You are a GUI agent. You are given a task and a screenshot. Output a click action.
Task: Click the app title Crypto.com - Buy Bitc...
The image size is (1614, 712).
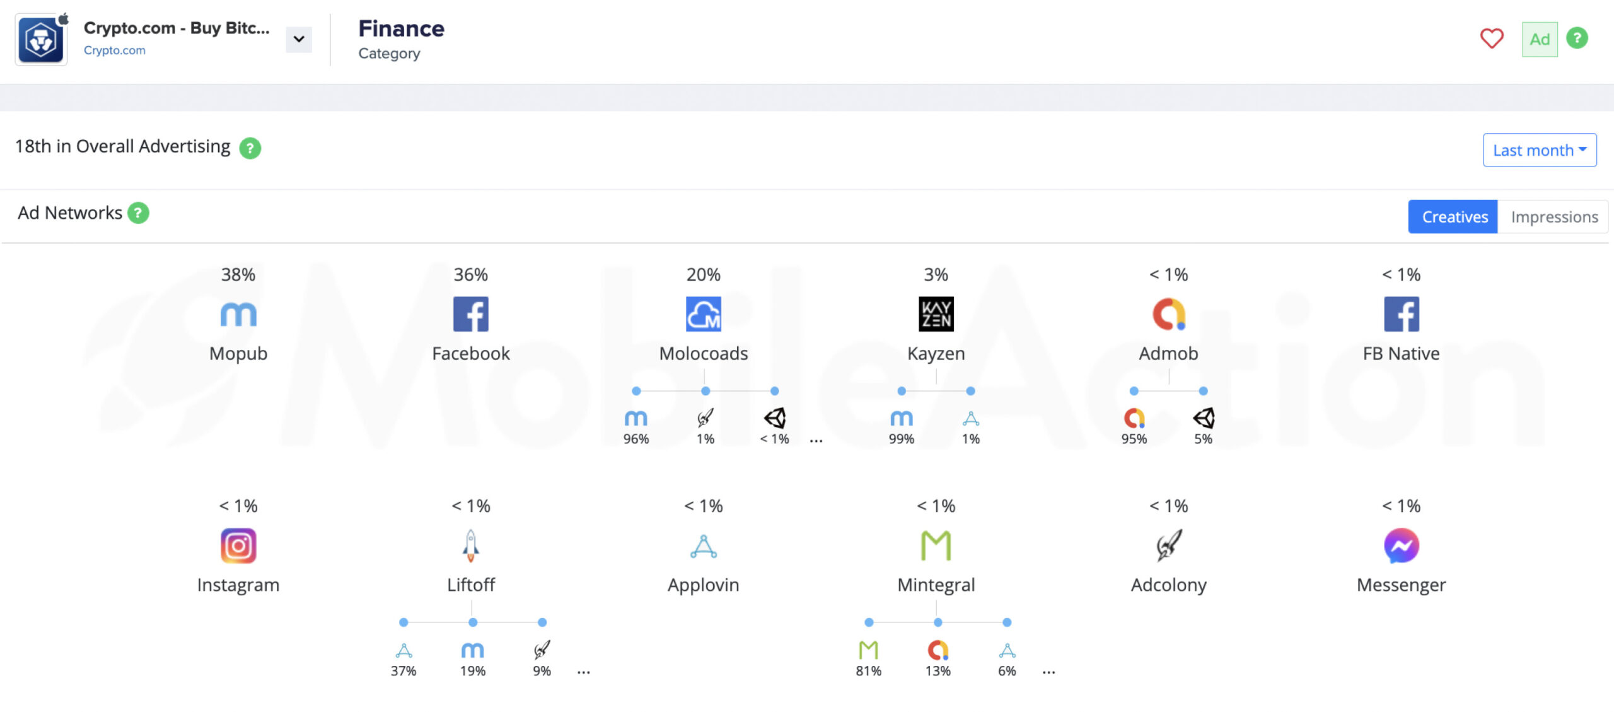pyautogui.click(x=177, y=28)
